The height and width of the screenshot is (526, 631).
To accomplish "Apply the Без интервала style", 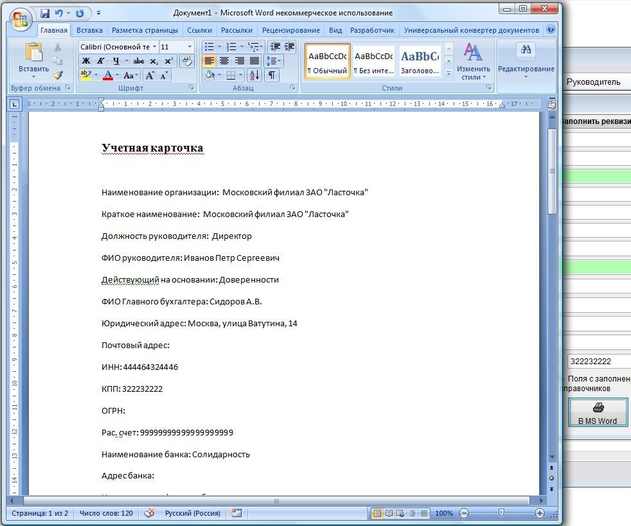I will tap(374, 61).
